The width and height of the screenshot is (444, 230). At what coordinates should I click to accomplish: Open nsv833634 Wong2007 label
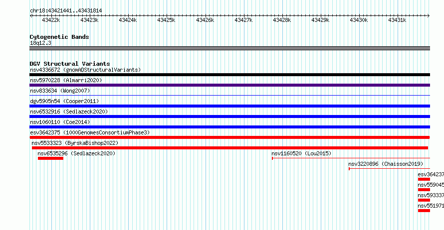(60, 91)
